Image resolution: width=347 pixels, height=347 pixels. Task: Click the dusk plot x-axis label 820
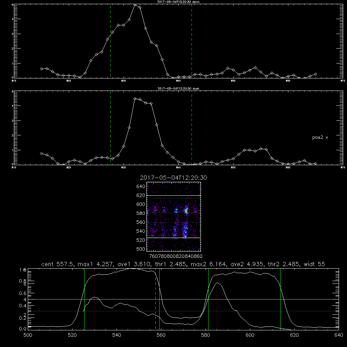tap(69, 168)
